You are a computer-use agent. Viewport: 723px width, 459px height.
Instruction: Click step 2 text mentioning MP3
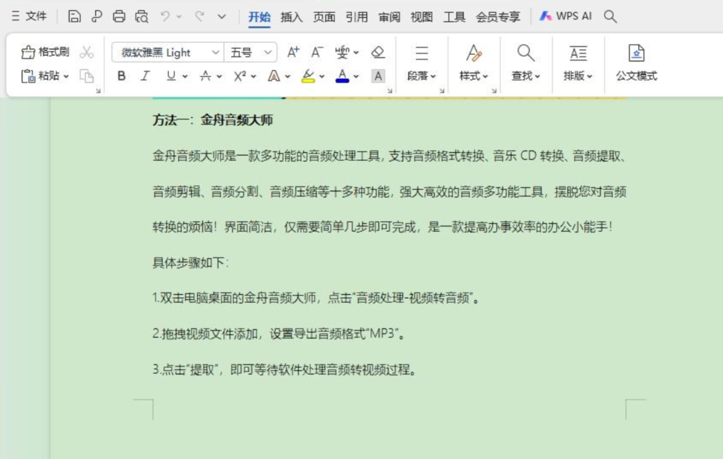pos(279,334)
